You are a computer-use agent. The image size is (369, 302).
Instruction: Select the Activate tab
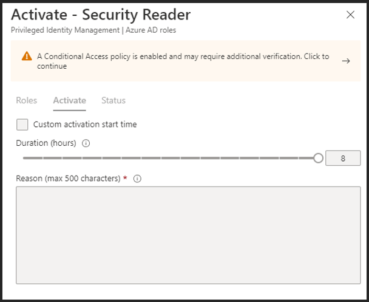point(69,100)
